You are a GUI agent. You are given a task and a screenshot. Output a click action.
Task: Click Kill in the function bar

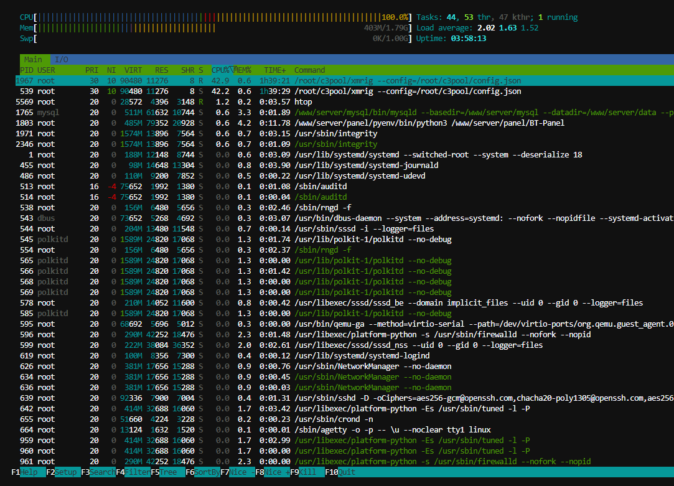coord(307,472)
